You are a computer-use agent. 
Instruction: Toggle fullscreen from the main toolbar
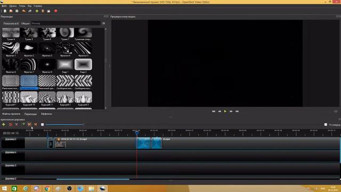coord(48,11)
